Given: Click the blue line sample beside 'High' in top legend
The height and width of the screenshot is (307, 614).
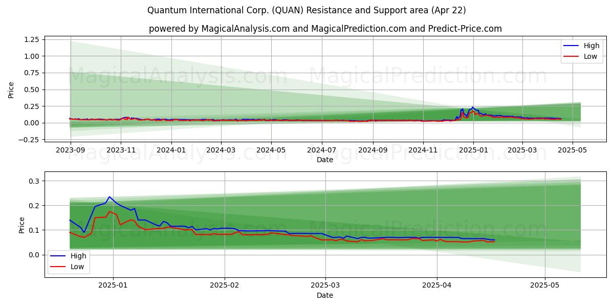Looking at the screenshot, I should [x=572, y=46].
